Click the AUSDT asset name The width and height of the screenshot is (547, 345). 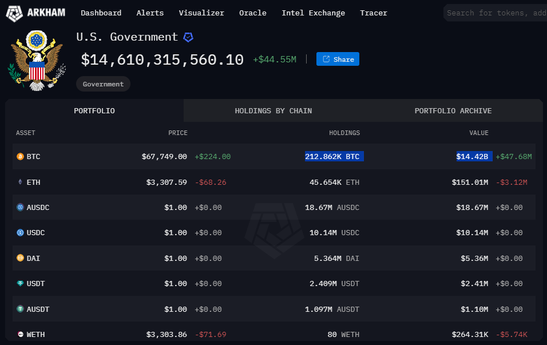pos(38,310)
